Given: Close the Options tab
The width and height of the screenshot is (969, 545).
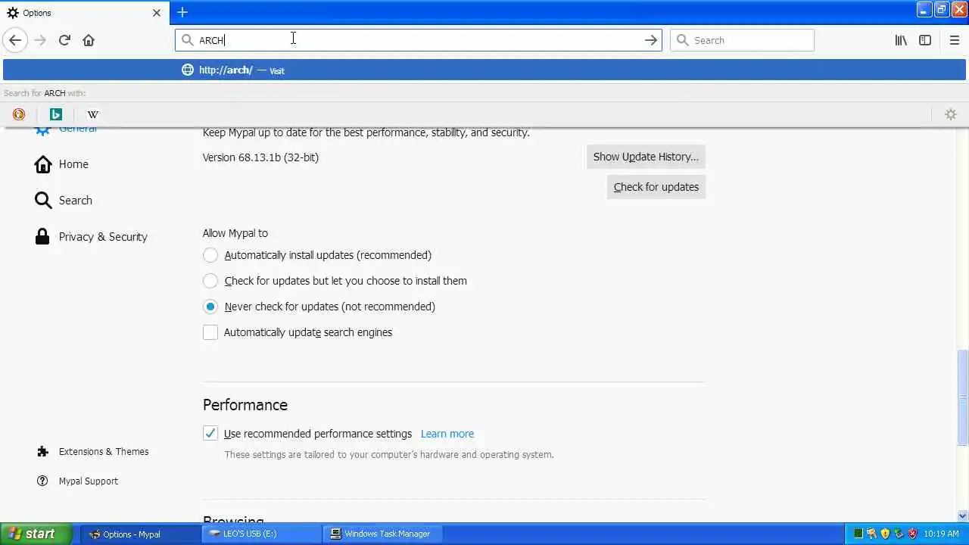Looking at the screenshot, I should [157, 13].
